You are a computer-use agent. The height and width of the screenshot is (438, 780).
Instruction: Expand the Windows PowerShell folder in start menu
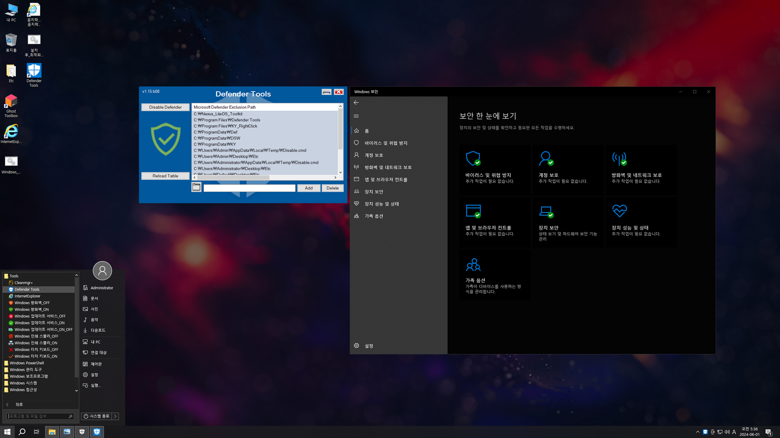pos(26,363)
